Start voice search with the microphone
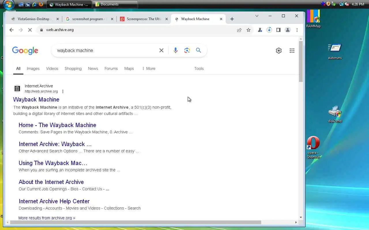The height and width of the screenshot is (230, 369). (175, 50)
